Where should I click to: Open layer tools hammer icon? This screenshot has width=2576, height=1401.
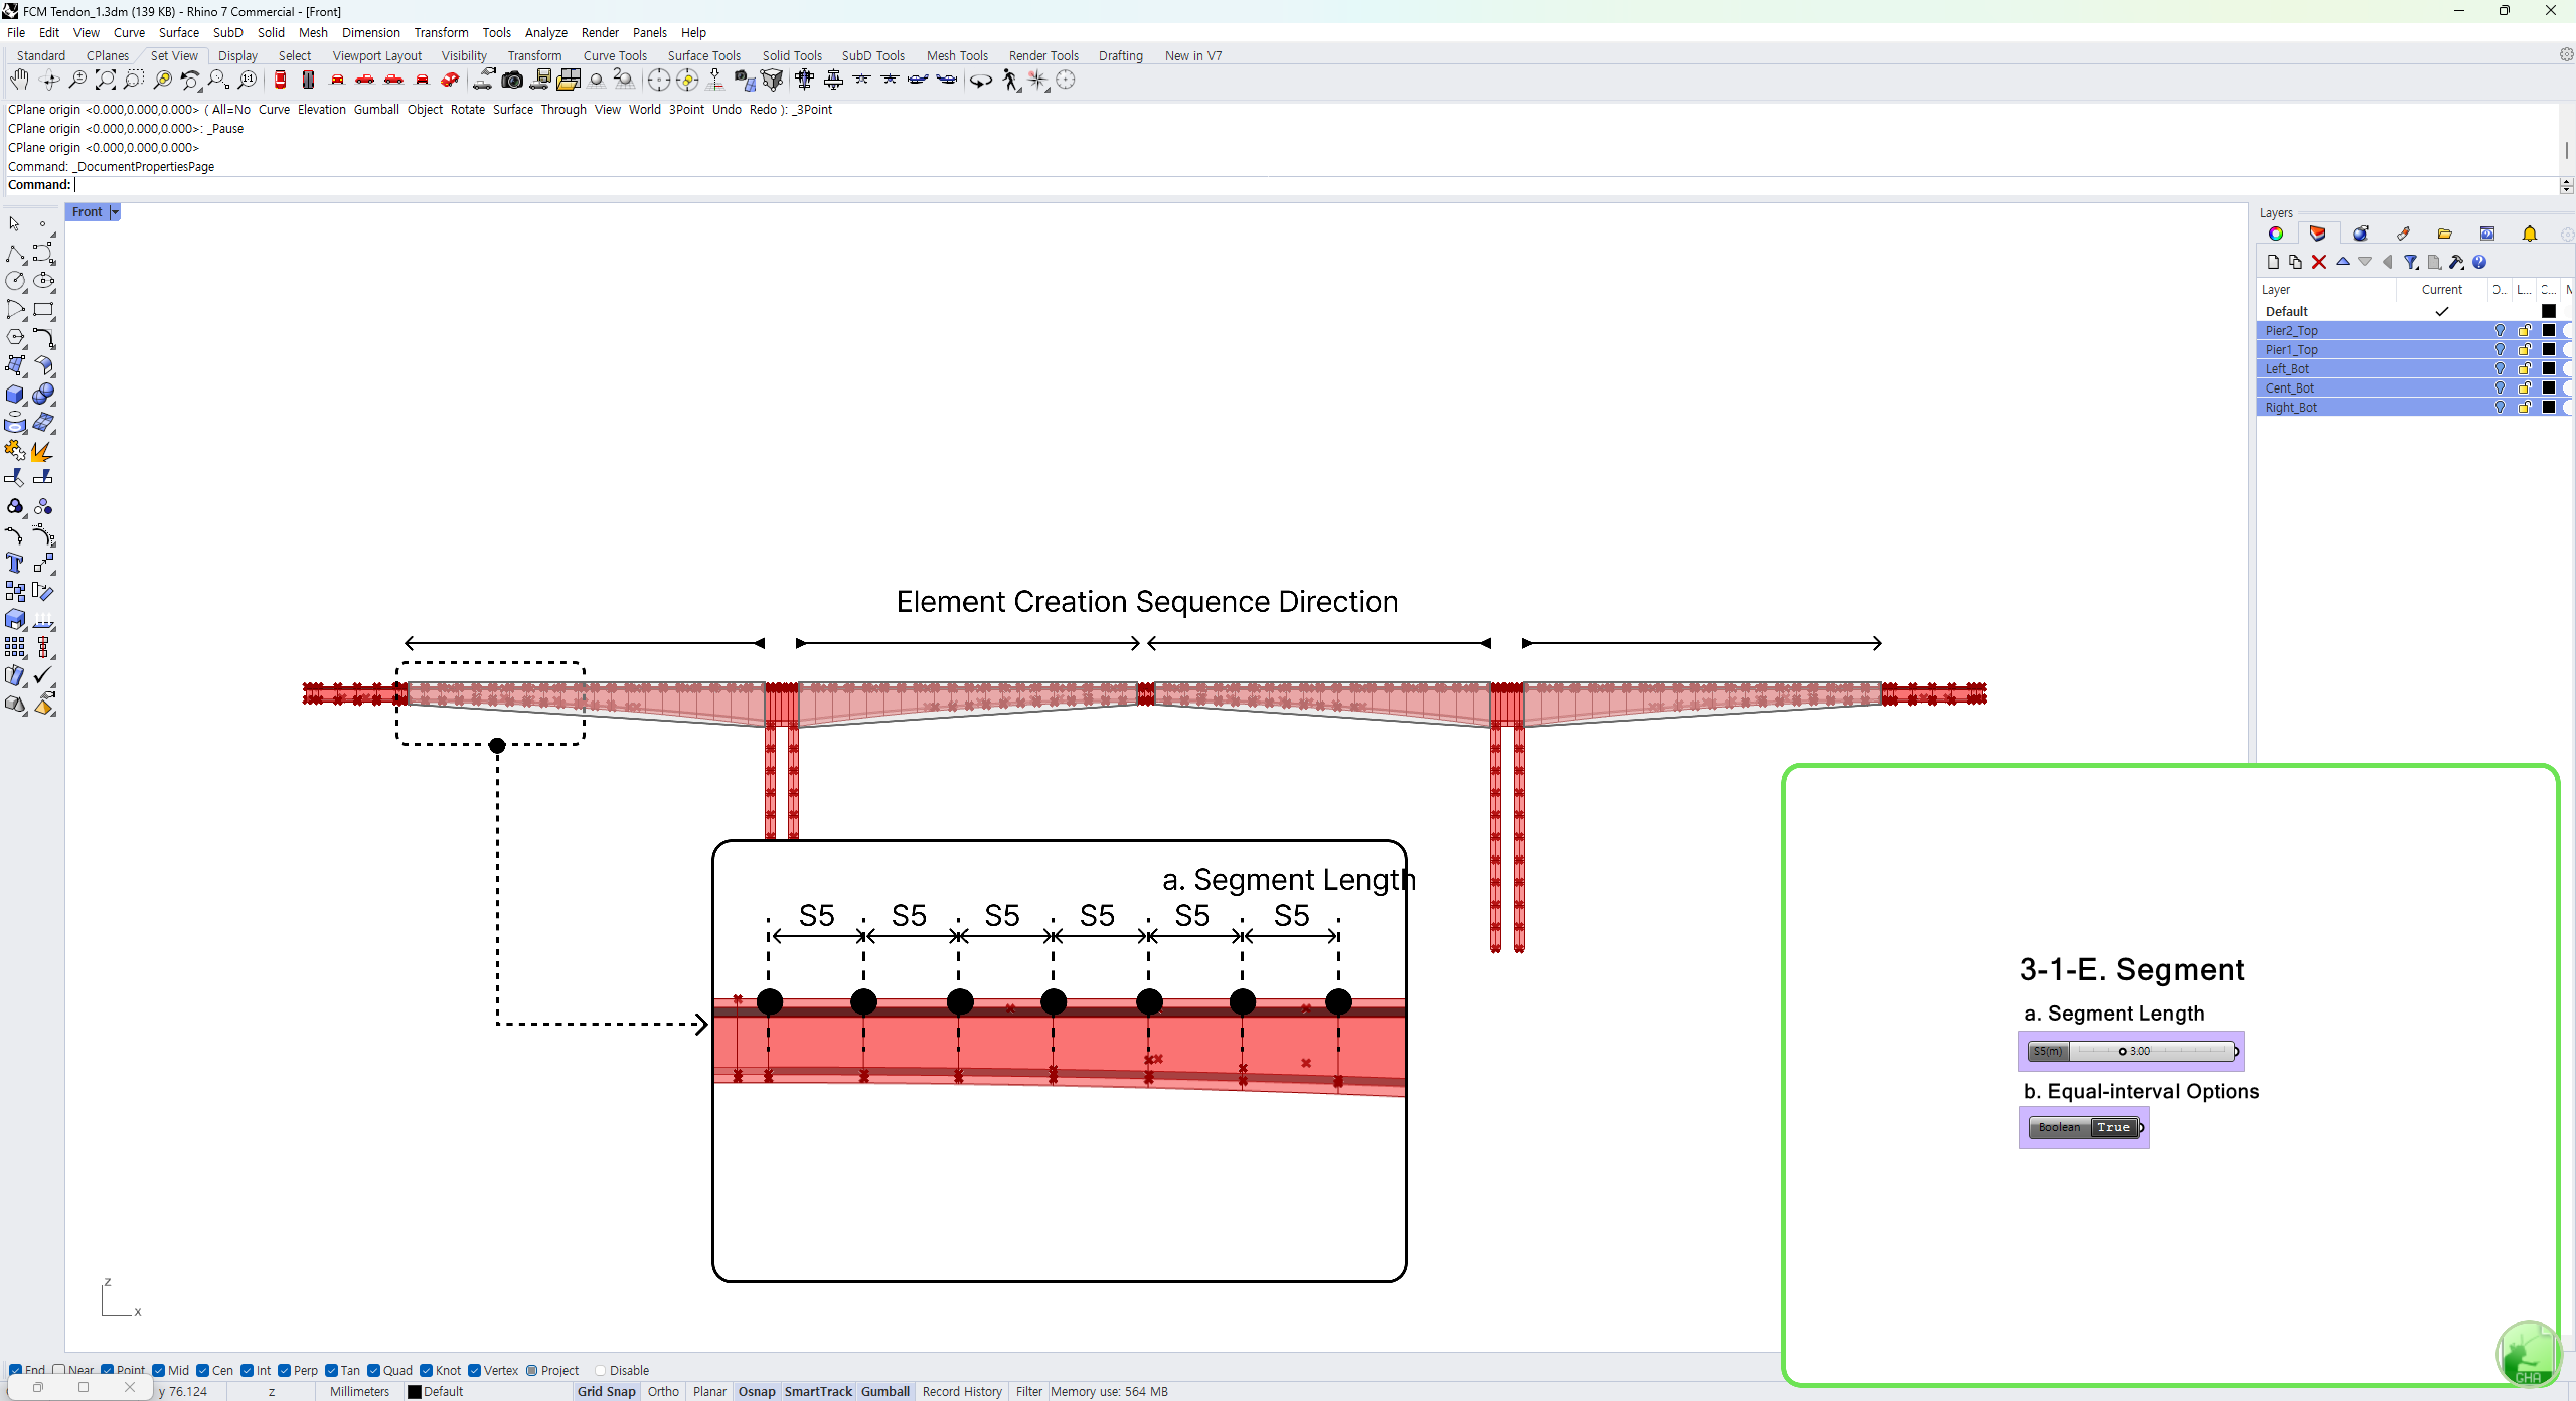(2457, 262)
